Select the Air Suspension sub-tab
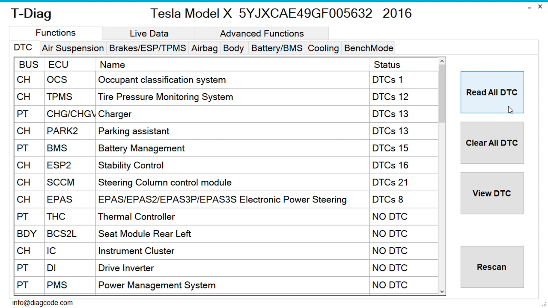 click(x=73, y=48)
